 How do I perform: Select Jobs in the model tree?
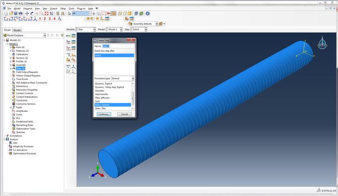tap(15, 143)
